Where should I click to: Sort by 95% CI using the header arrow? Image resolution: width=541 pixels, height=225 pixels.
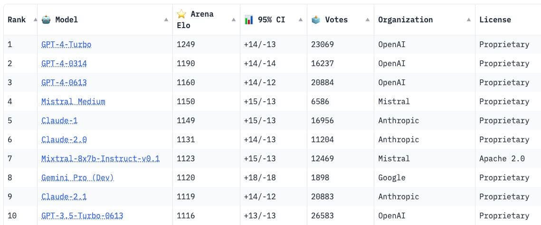(x=301, y=20)
